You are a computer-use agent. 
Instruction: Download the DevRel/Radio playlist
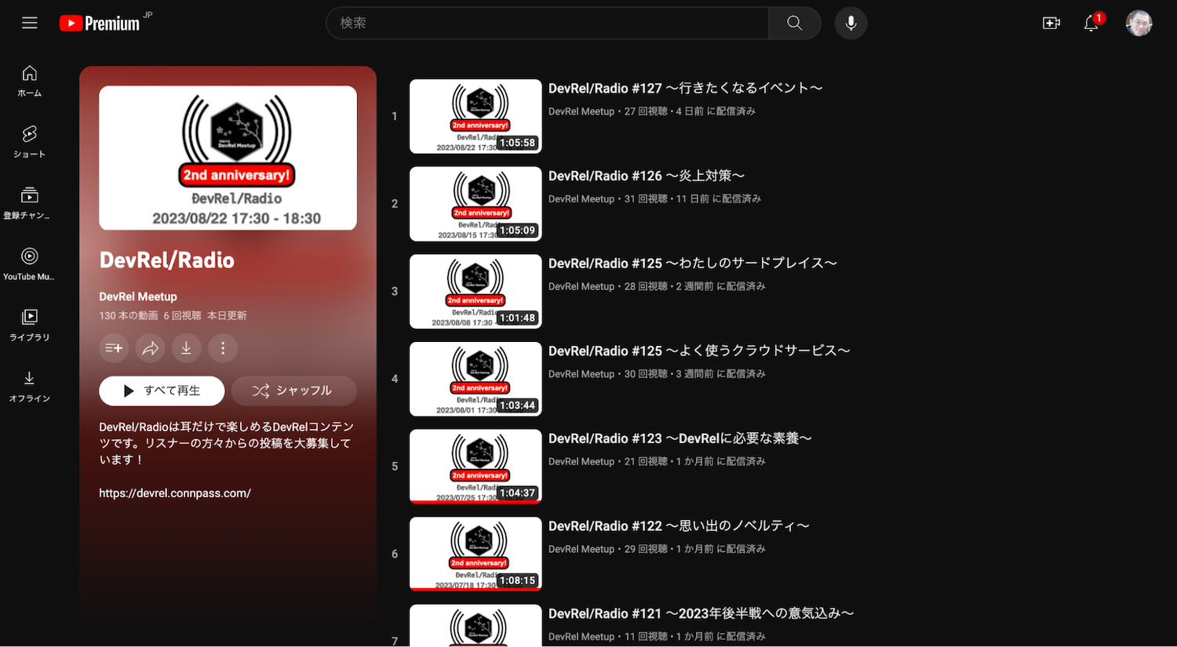tap(186, 348)
